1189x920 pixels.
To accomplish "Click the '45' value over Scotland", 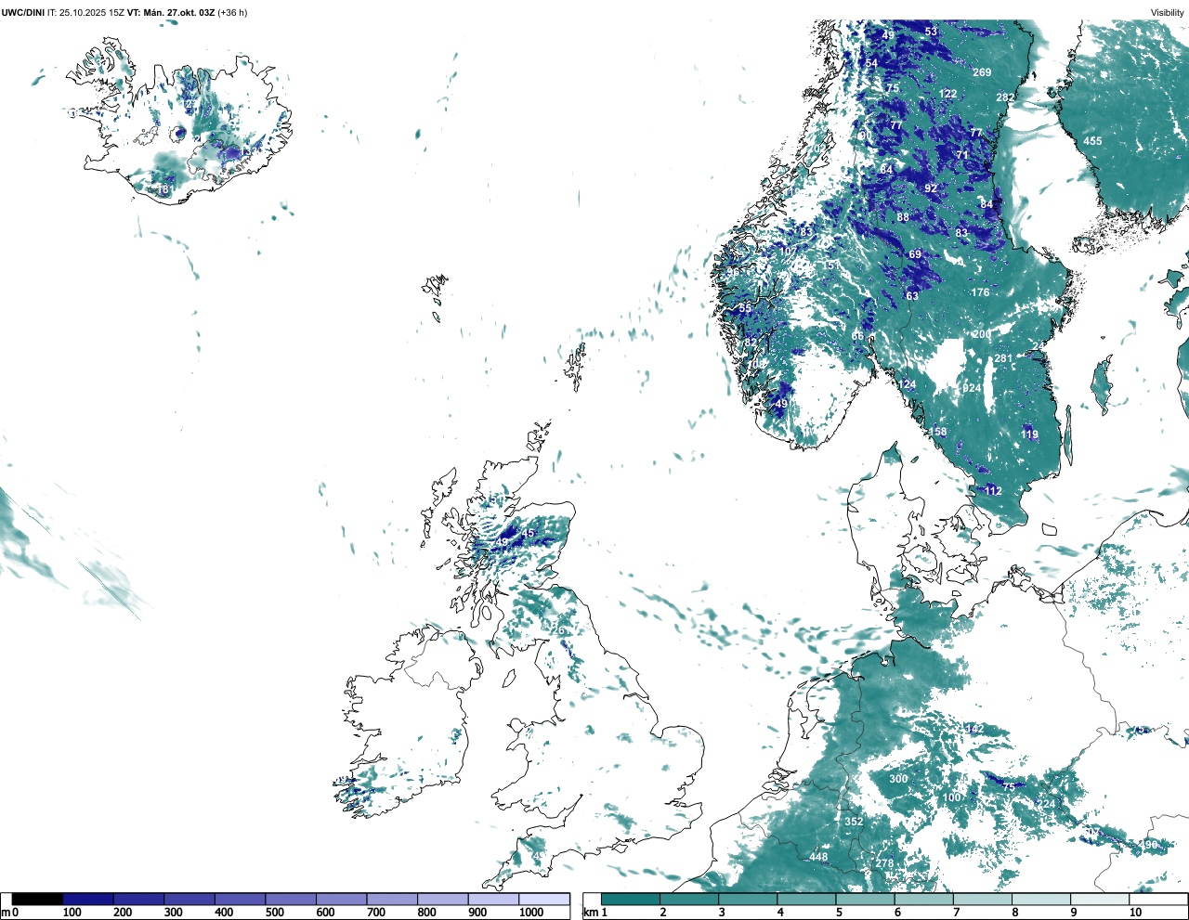I will coord(529,533).
